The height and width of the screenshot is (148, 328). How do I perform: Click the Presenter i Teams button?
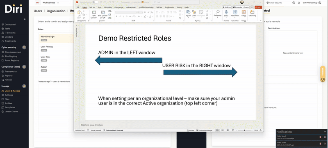click(x=241, y=7)
